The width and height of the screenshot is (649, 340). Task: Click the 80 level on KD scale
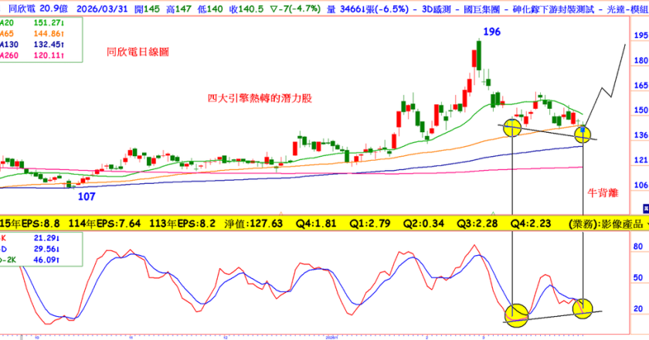click(638, 246)
